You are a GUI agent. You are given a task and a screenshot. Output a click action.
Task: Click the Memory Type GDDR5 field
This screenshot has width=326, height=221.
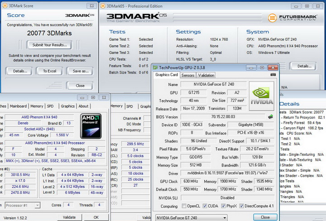click(196, 157)
